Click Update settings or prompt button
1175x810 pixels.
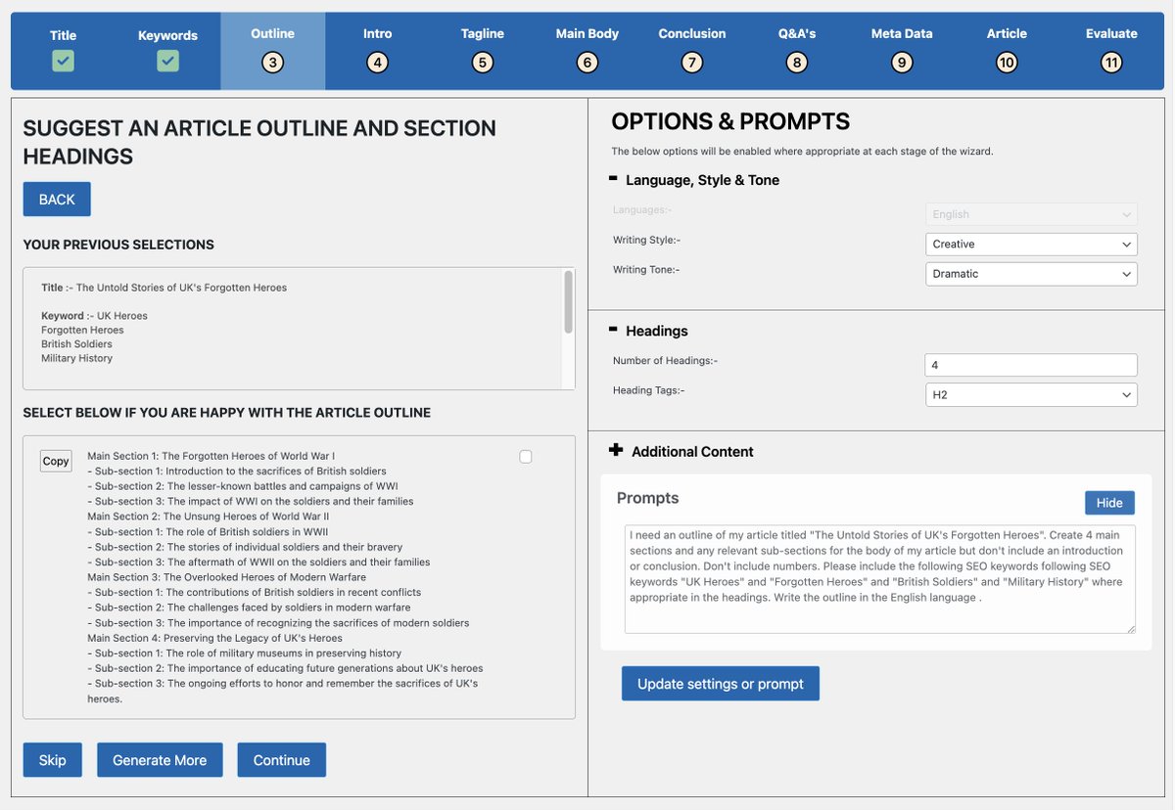click(x=721, y=684)
